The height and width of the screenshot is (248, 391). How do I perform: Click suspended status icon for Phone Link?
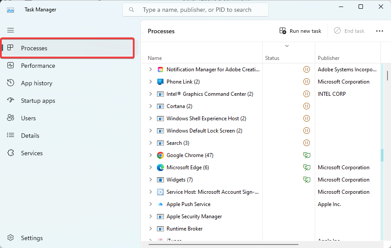(x=306, y=82)
